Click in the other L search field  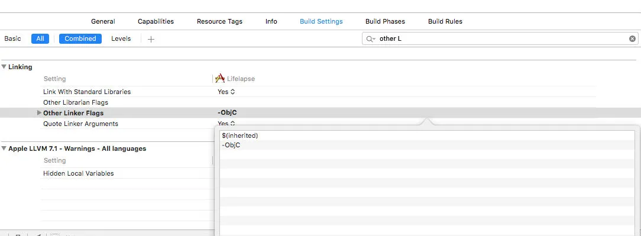501,39
